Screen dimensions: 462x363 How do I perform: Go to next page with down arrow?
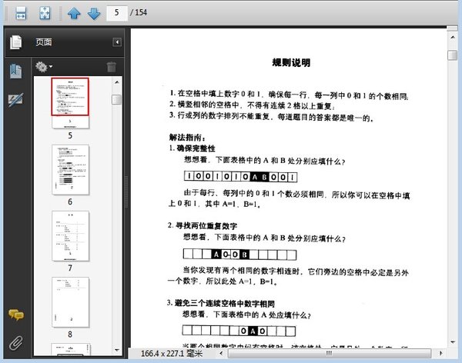coord(93,13)
